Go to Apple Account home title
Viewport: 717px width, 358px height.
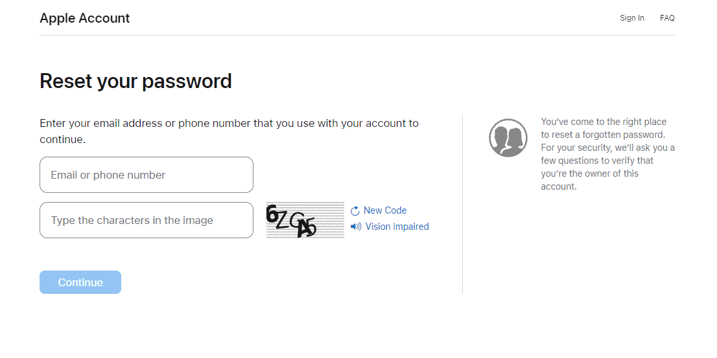point(84,18)
